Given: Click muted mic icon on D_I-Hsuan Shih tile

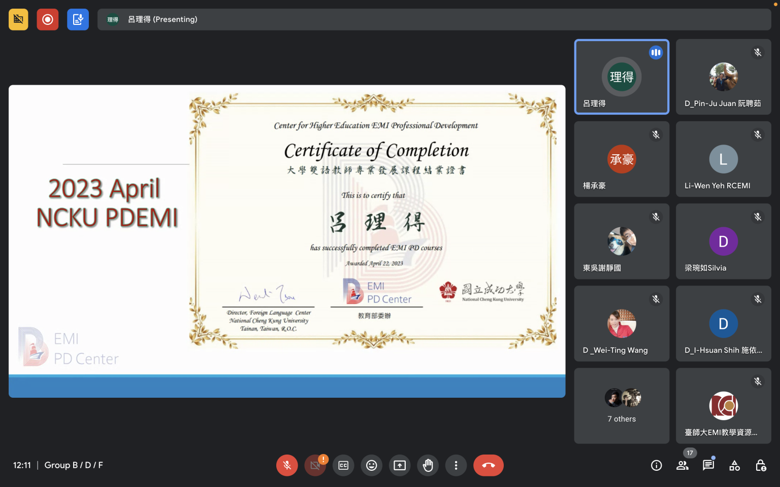Looking at the screenshot, I should (758, 299).
